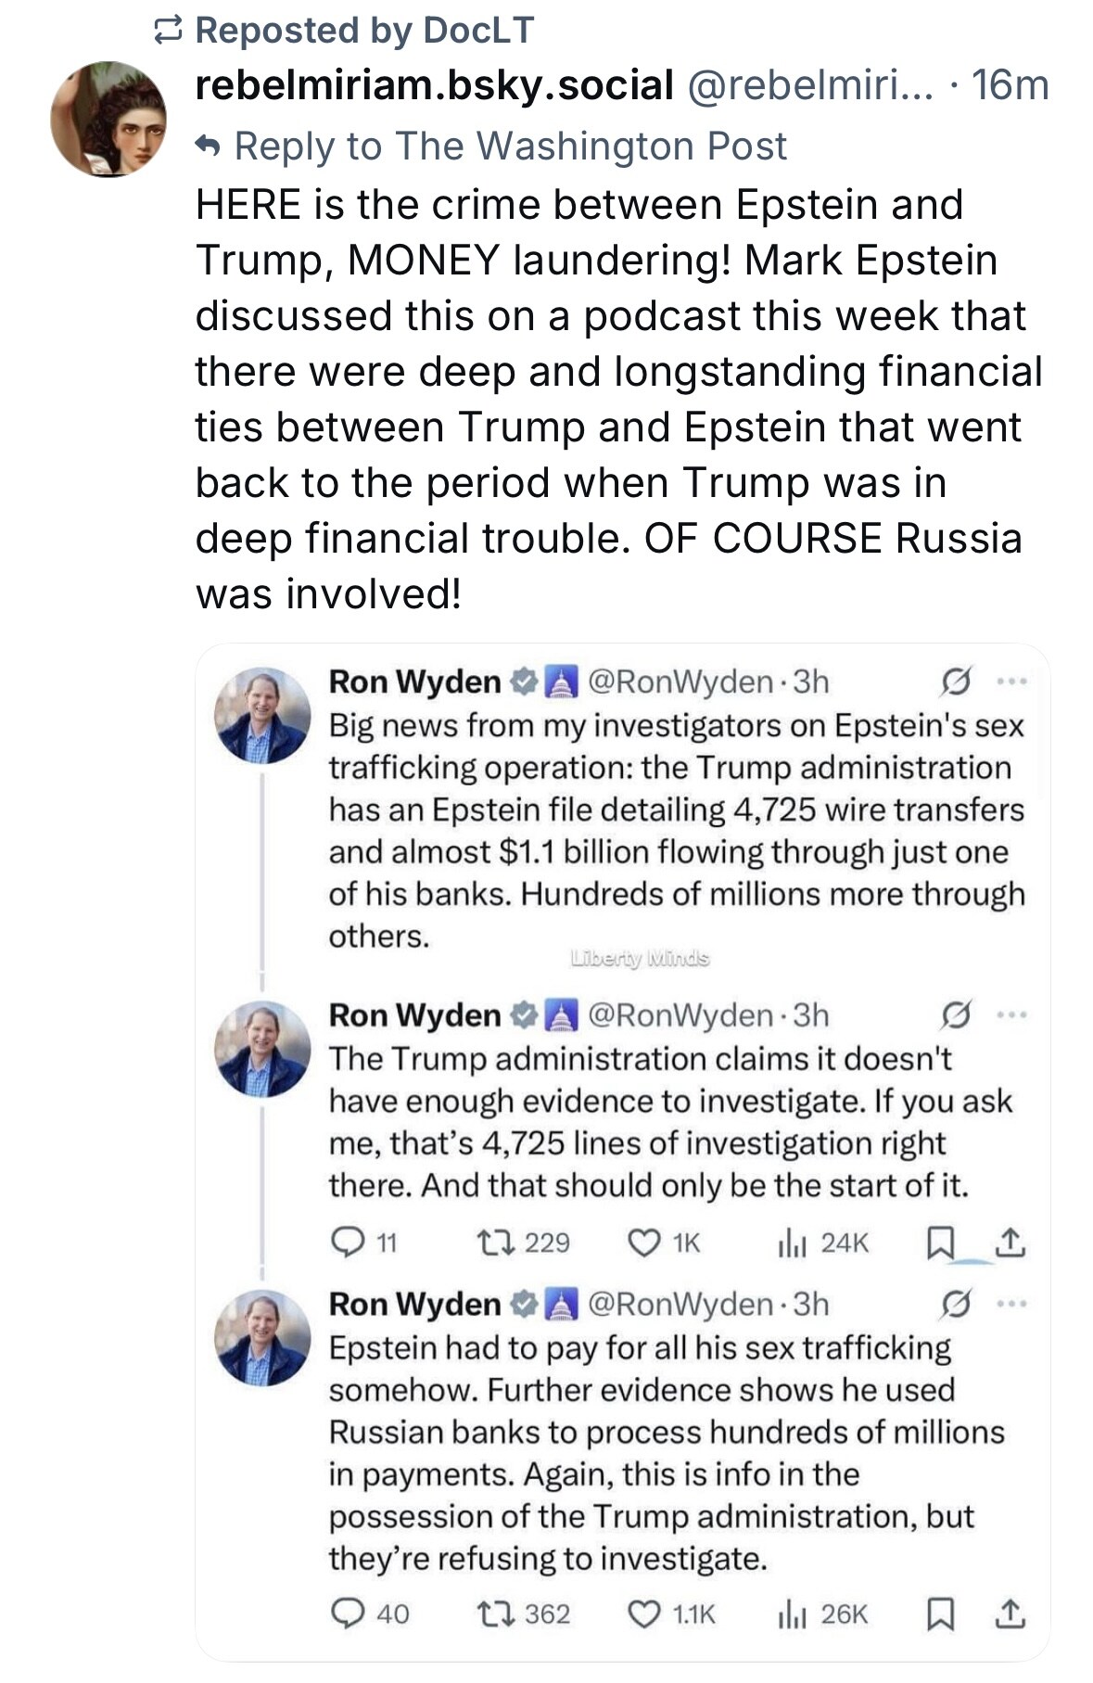The width and height of the screenshot is (1093, 1683).
Task: Open the second Ron Wyden tweet's three-dot menu
Action: 1011,1016
